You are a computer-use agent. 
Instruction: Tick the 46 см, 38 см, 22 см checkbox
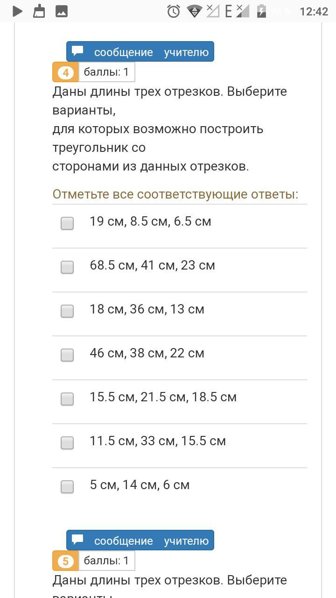[x=67, y=355]
